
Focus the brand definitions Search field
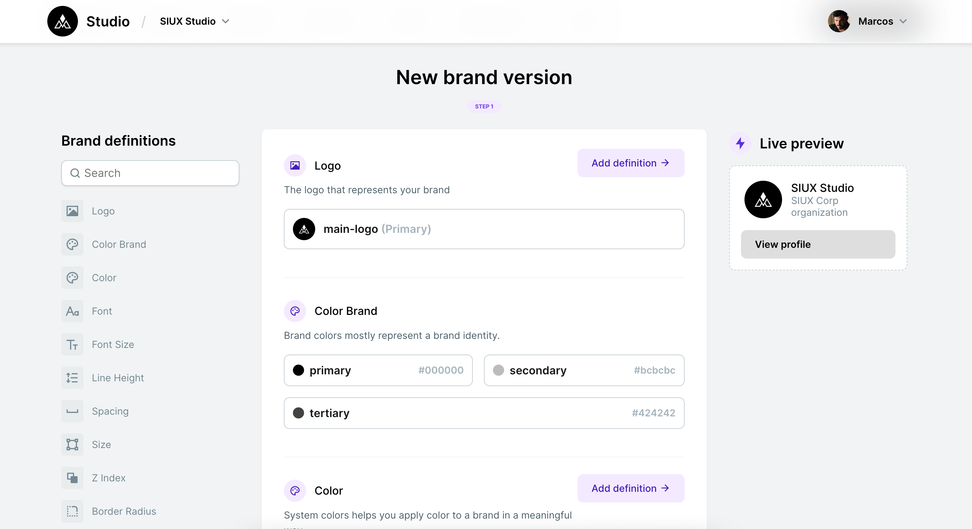click(150, 173)
